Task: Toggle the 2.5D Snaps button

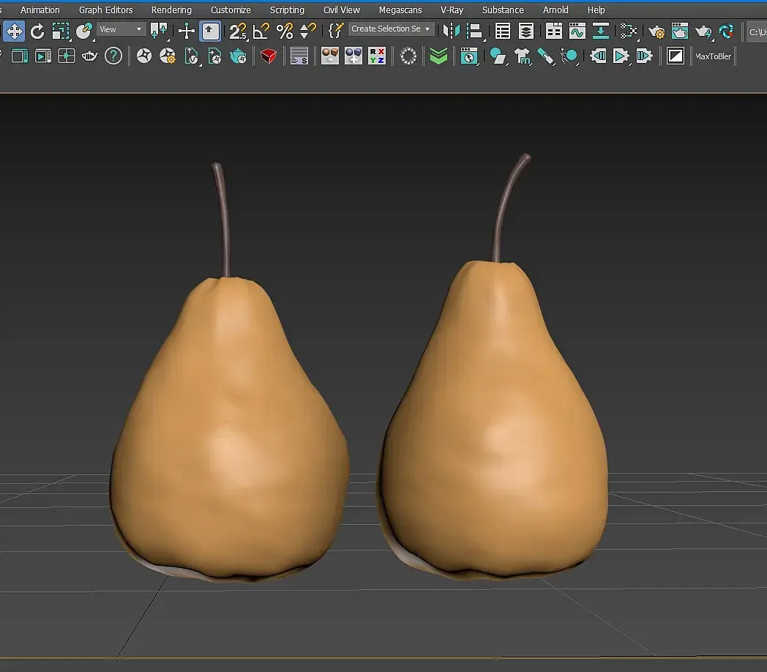Action: click(238, 31)
